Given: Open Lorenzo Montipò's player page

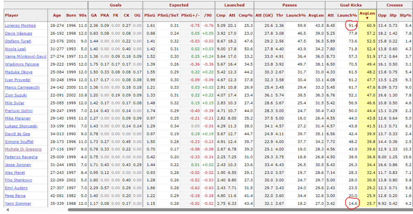Looking at the screenshot, I should [20, 26].
